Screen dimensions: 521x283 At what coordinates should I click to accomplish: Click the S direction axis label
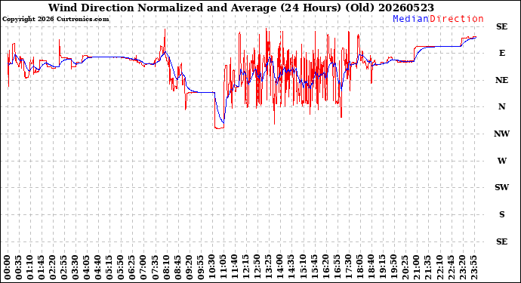point(501,214)
